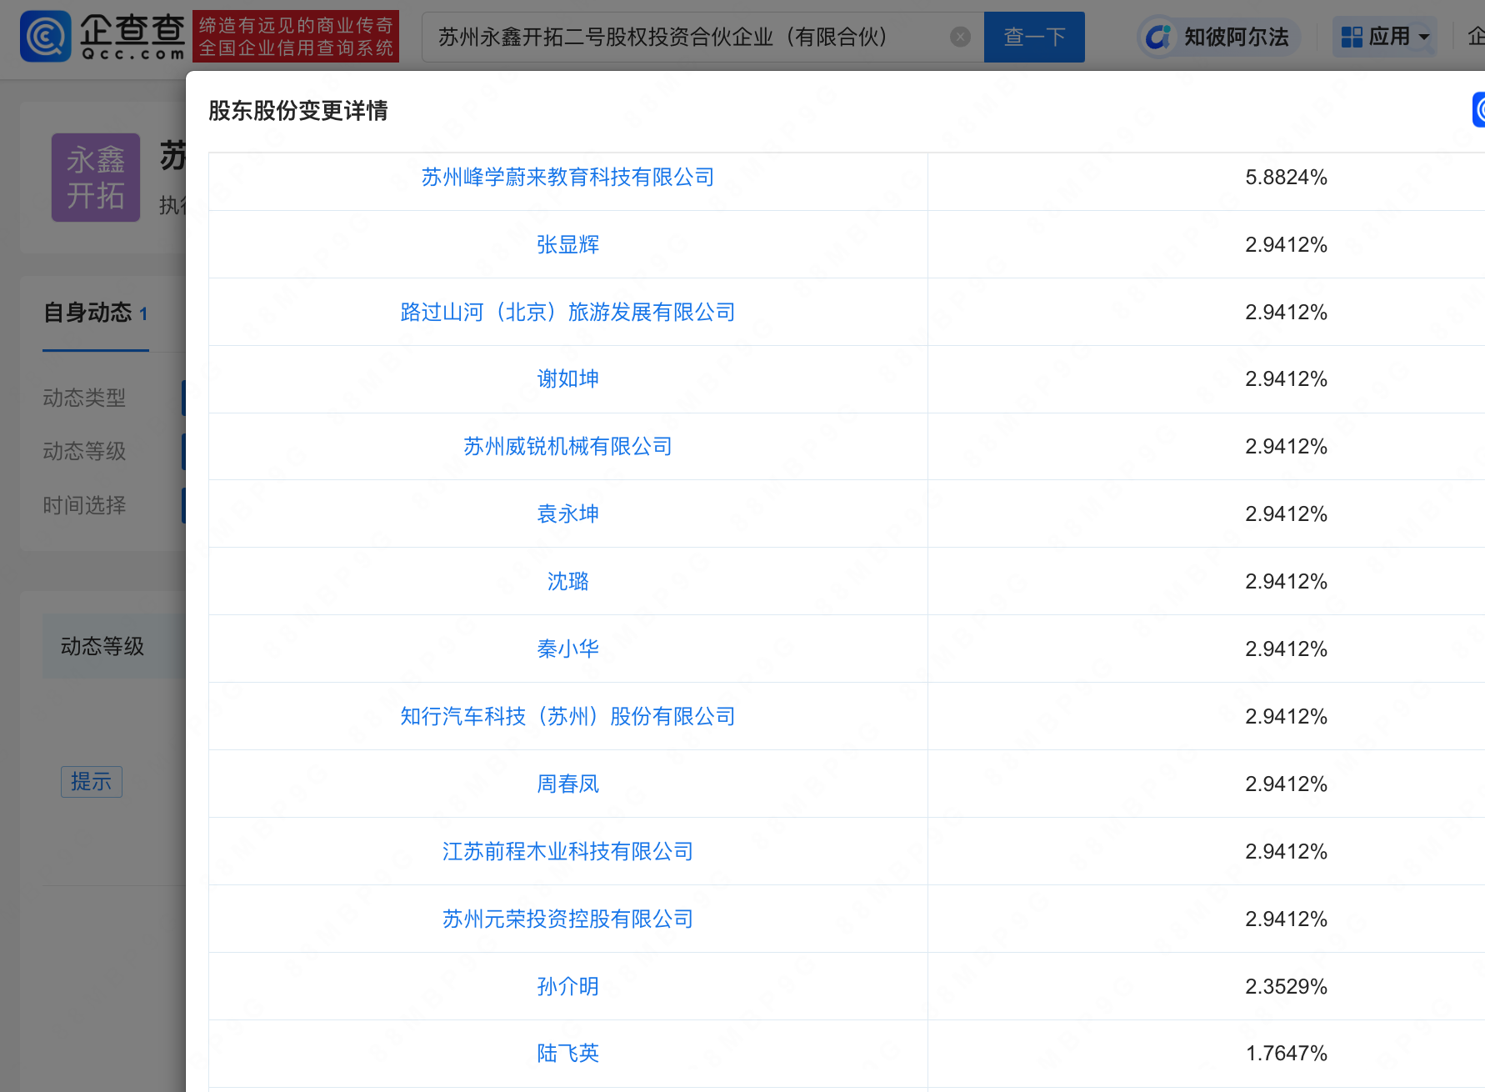1485x1092 pixels.
Task: Open shareholder 周春凤 link
Action: click(x=568, y=784)
